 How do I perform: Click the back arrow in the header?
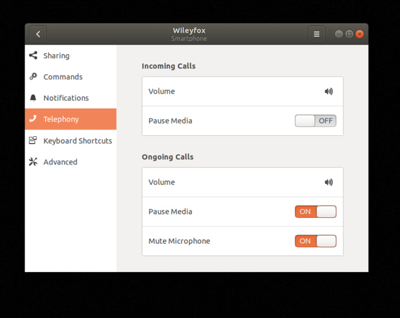coord(38,34)
